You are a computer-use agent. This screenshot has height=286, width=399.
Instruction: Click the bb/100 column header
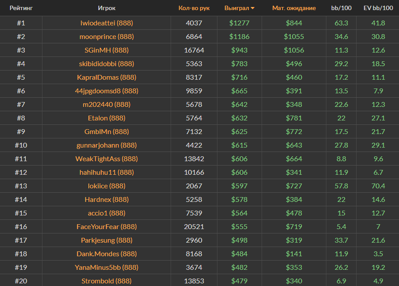[x=341, y=8]
